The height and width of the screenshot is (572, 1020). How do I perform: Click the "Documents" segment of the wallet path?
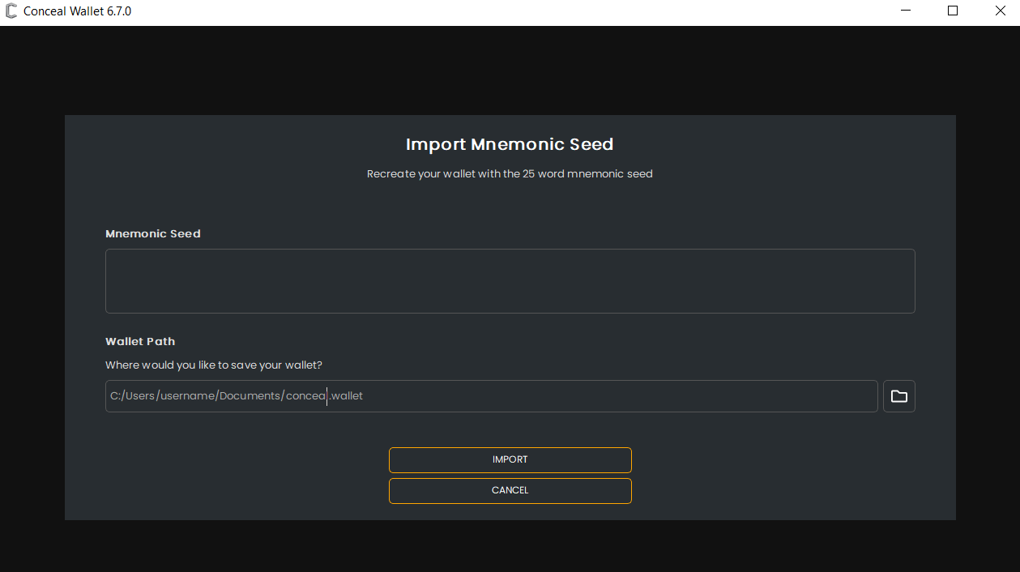pos(250,396)
